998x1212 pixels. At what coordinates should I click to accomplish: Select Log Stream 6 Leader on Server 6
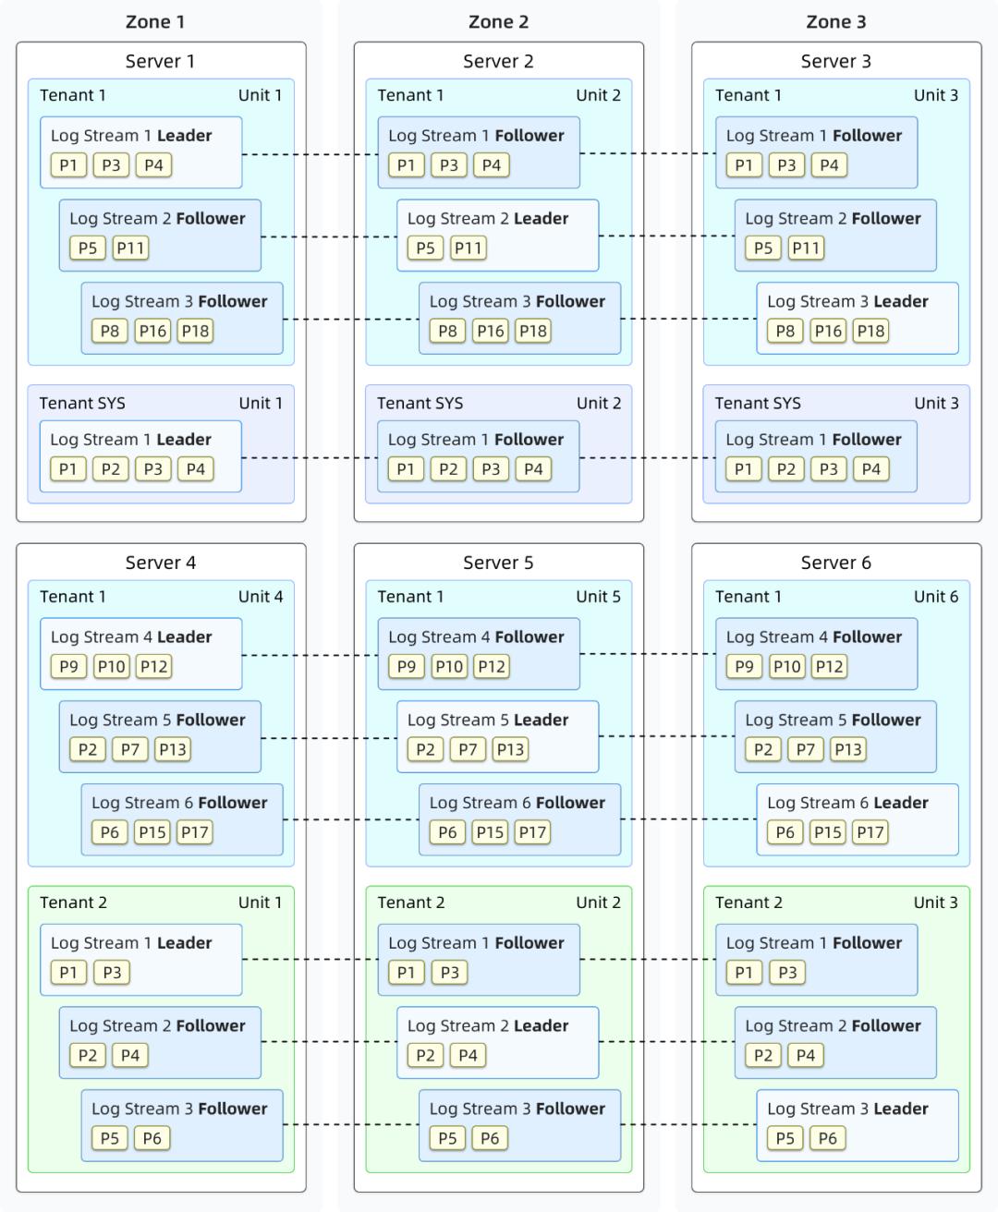point(858,820)
